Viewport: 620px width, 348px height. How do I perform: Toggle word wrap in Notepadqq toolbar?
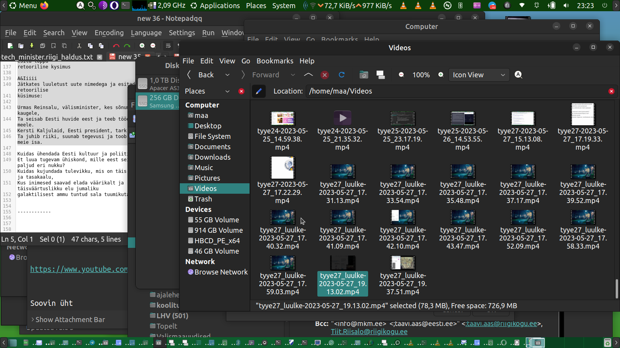pos(168,46)
